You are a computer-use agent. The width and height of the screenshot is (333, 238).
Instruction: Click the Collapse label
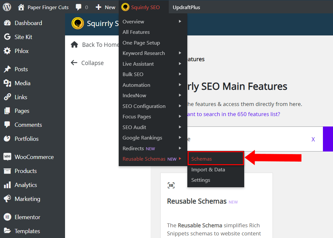click(x=92, y=63)
